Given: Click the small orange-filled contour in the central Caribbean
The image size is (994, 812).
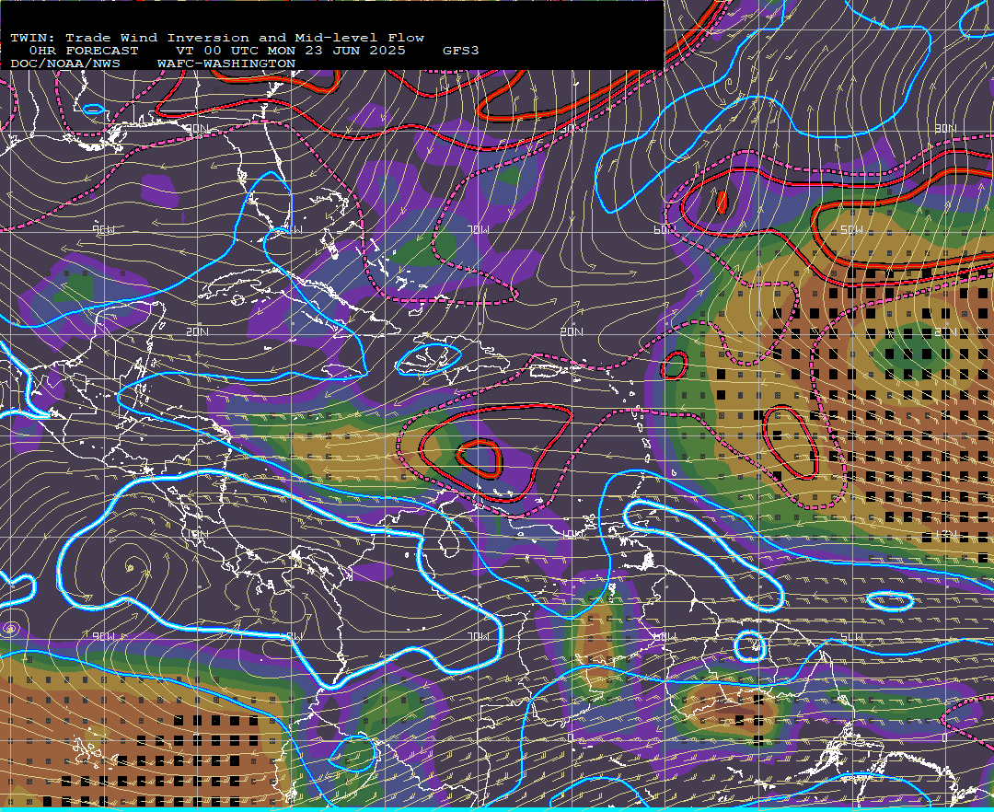Looking at the screenshot, I should coord(480,458).
